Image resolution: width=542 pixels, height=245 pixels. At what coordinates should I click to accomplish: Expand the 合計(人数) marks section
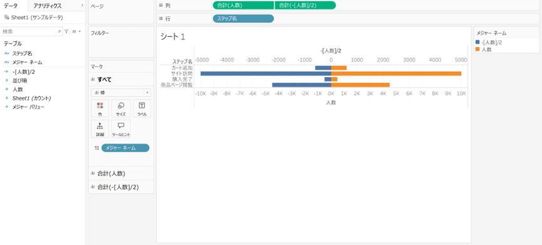121,173
